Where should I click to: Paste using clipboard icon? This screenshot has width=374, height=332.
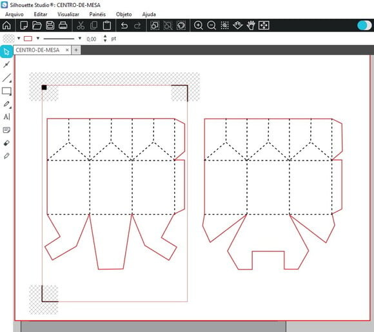click(x=107, y=25)
